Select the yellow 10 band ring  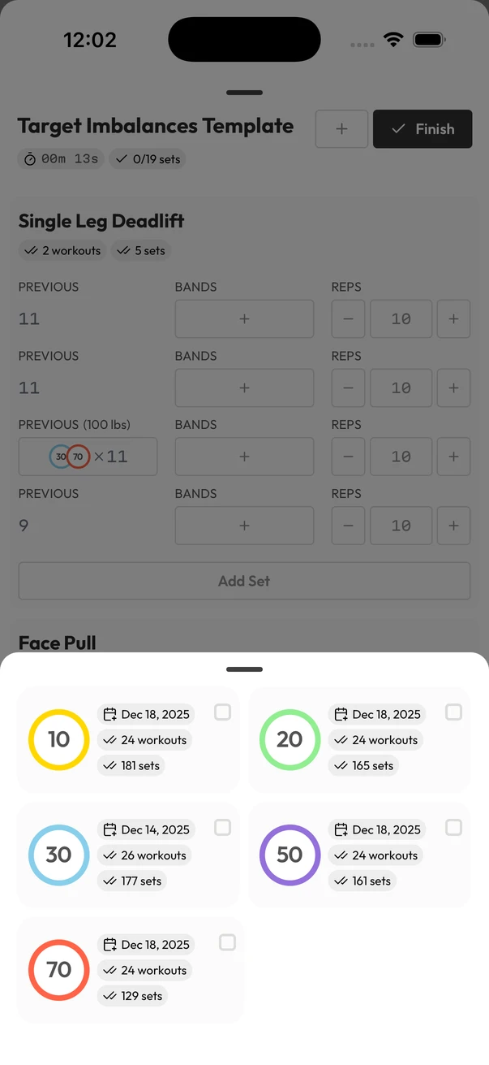tap(58, 739)
